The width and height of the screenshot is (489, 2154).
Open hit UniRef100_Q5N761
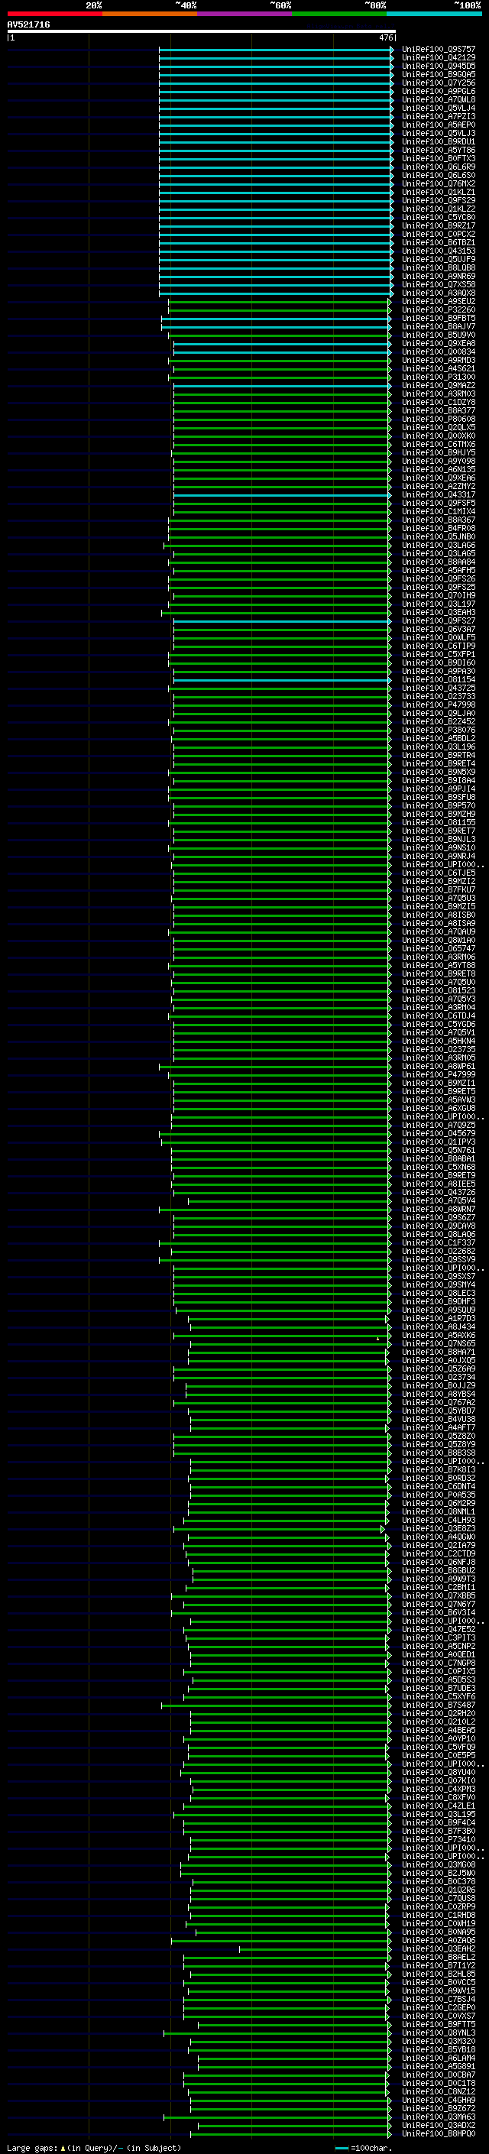439,1150
